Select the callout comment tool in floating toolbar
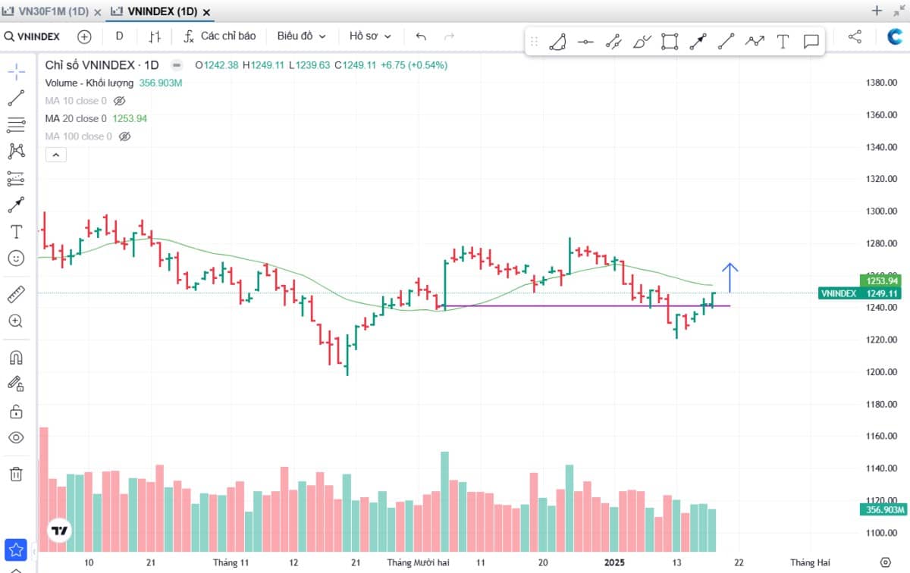This screenshot has width=910, height=573. pyautogui.click(x=811, y=41)
